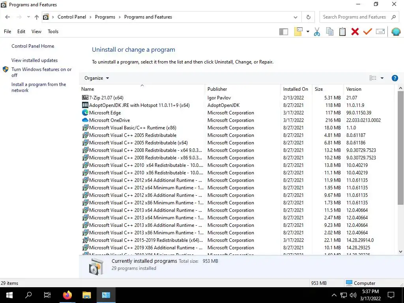Click the Paste clipboard toolbar icon

click(x=342, y=32)
